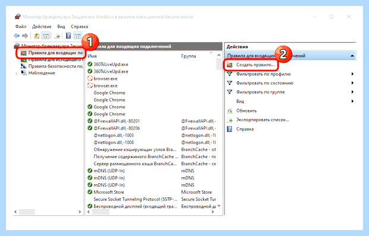Click the green refresh icon beside Обновить
The width and height of the screenshot is (369, 236).
tap(230, 111)
